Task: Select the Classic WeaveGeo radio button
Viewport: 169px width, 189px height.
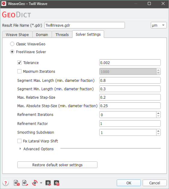Action: click(x=12, y=44)
